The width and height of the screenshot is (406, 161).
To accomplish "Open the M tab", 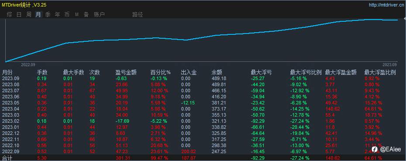I will (77, 14).
